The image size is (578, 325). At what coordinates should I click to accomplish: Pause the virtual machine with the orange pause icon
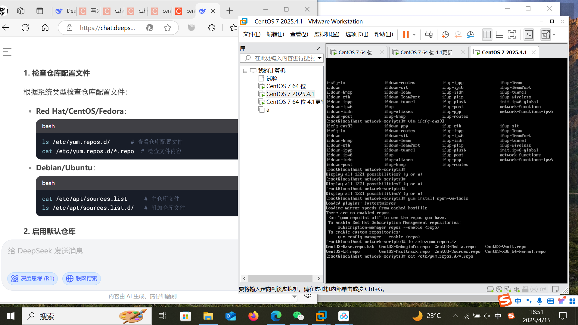click(x=406, y=34)
